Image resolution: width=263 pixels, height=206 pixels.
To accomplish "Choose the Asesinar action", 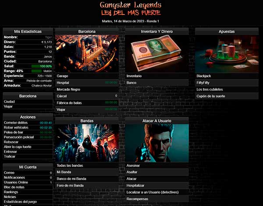I will [x=157, y=166].
